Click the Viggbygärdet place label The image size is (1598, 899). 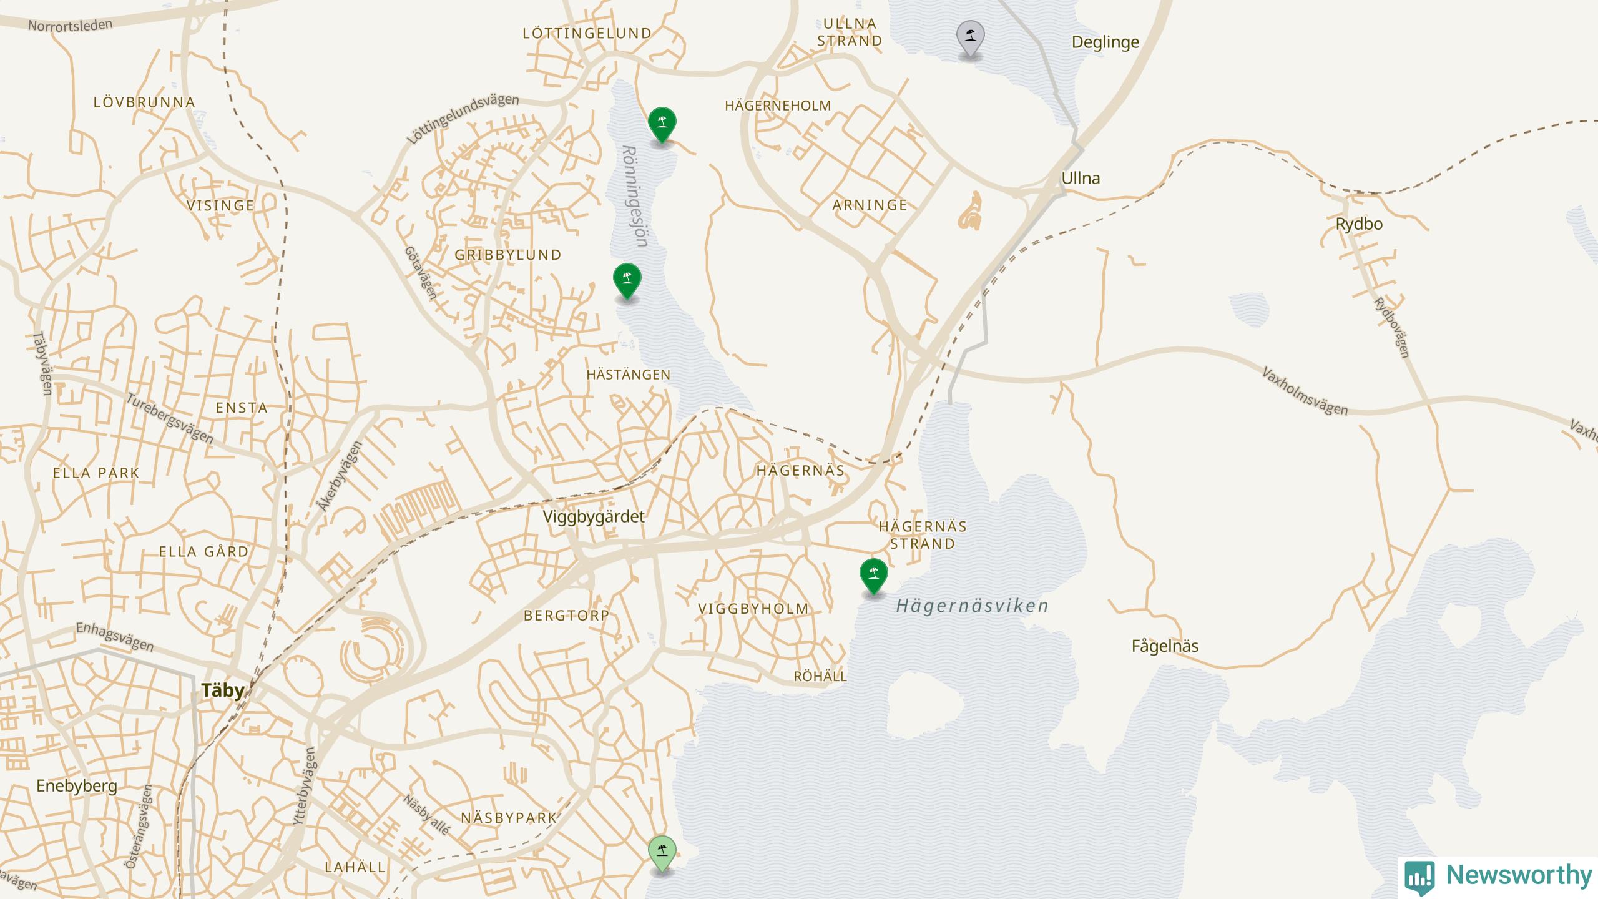[594, 516]
